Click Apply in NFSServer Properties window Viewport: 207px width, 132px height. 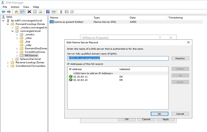[166, 120]
